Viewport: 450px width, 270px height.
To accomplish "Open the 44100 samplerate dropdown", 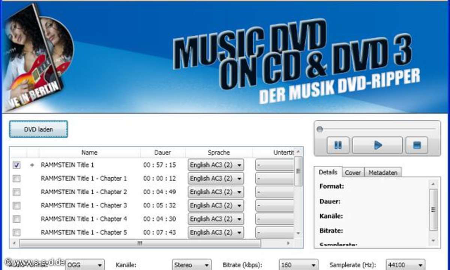I will pos(405,265).
